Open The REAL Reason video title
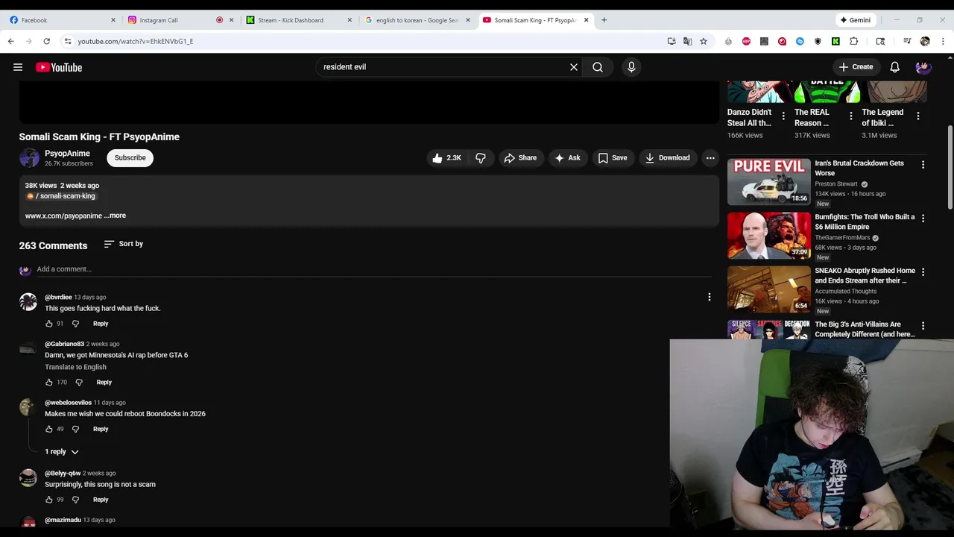954x537 pixels. pos(812,118)
